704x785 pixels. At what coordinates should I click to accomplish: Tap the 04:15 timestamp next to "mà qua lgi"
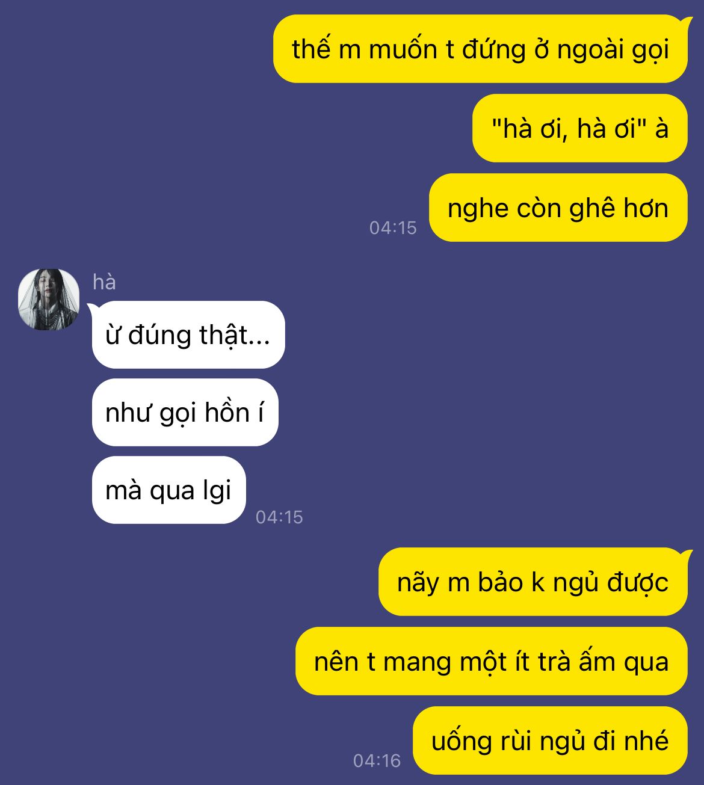(279, 517)
